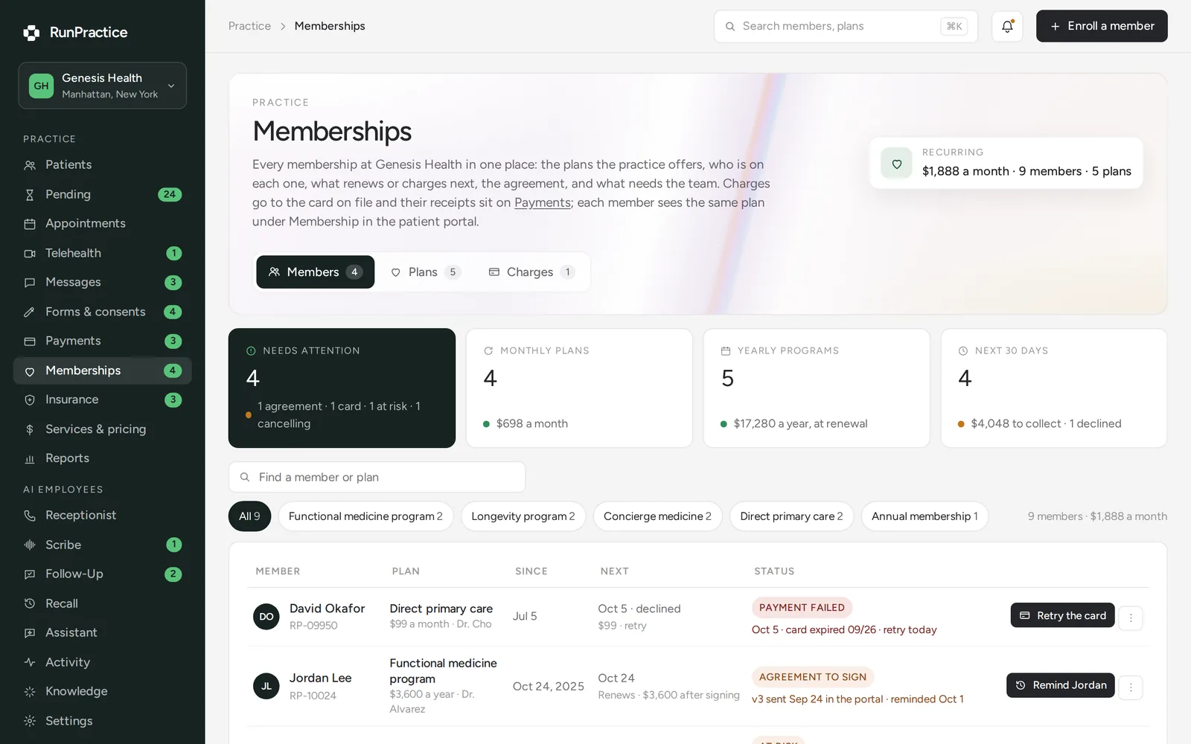The height and width of the screenshot is (744, 1191).
Task: Open more options for Jordan Lee
Action: (1131, 687)
